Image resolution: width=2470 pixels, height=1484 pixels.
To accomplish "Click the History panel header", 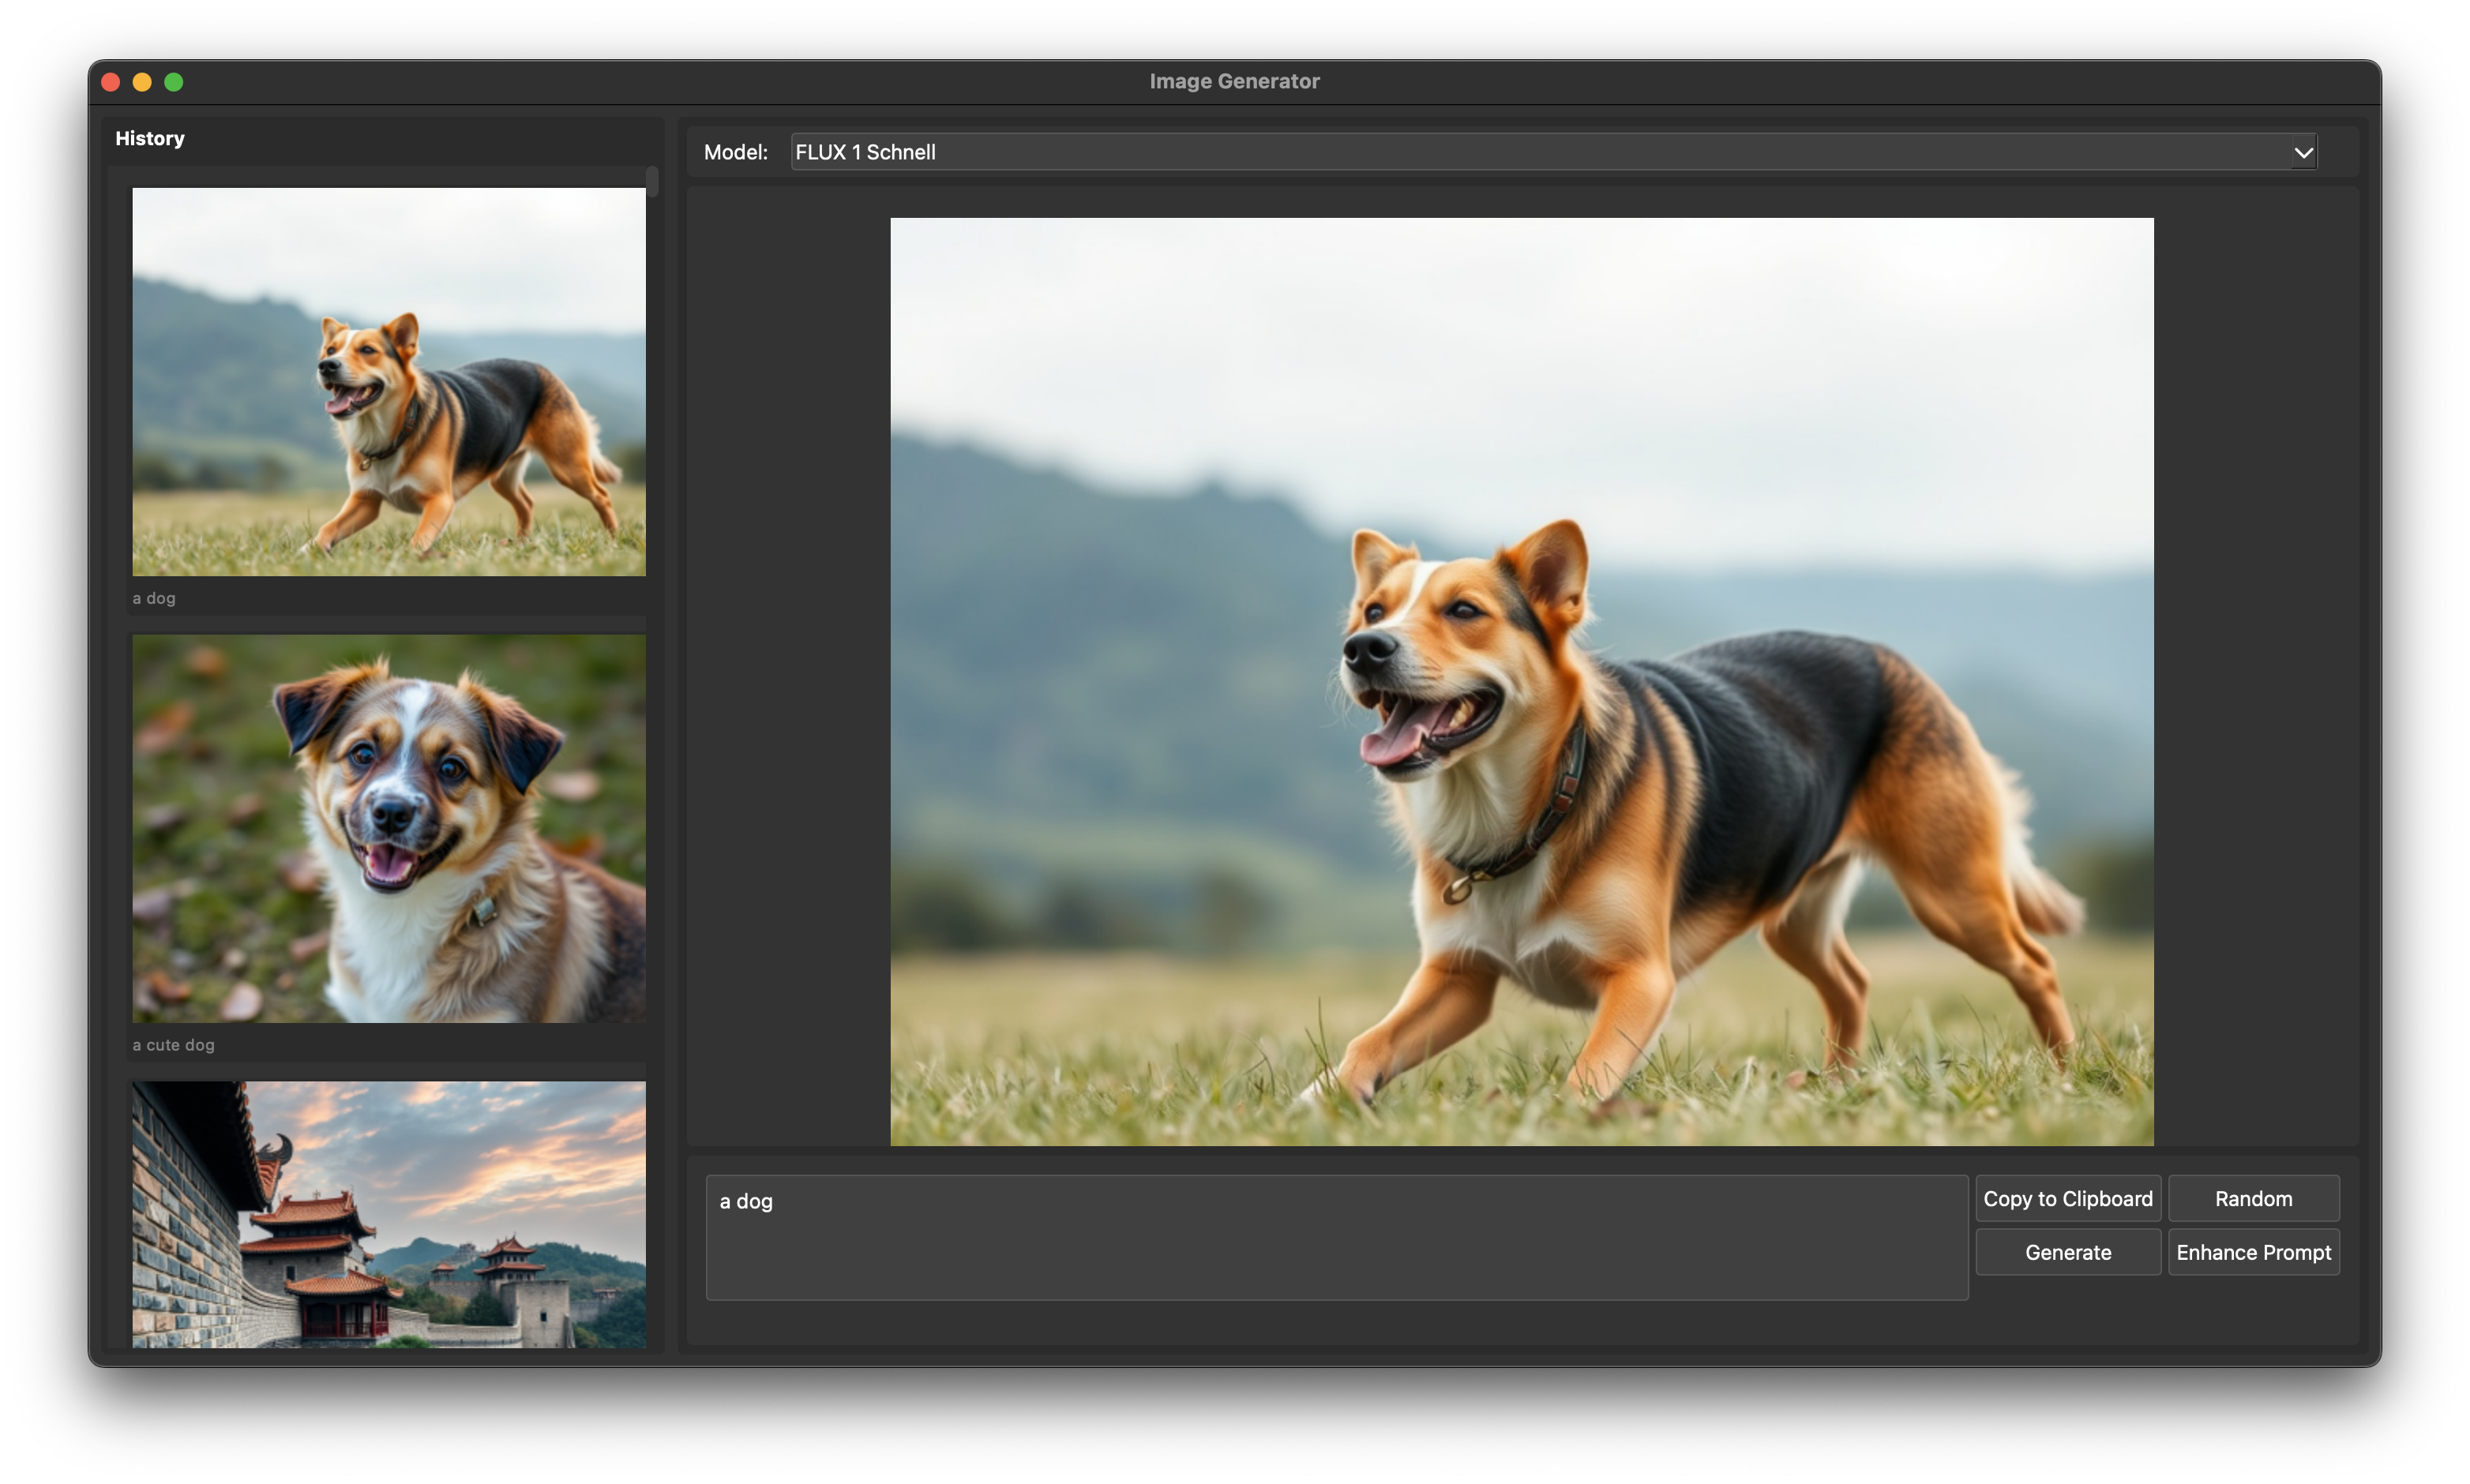I will (150, 138).
